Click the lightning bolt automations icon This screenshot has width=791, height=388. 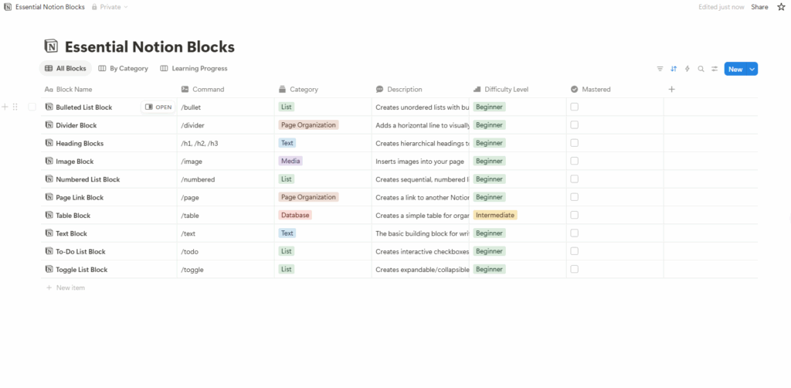click(x=687, y=69)
